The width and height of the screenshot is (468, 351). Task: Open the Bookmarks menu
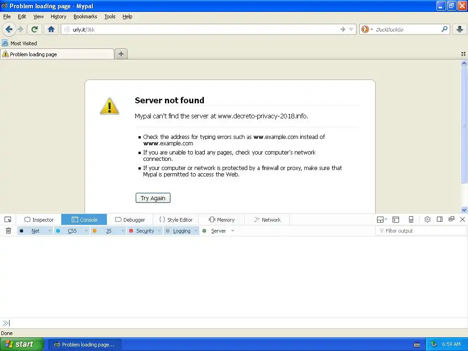coord(85,16)
